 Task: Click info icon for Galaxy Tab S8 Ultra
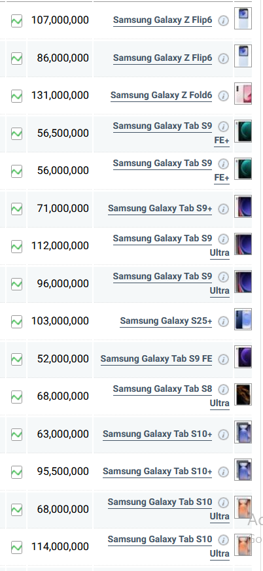click(x=223, y=390)
